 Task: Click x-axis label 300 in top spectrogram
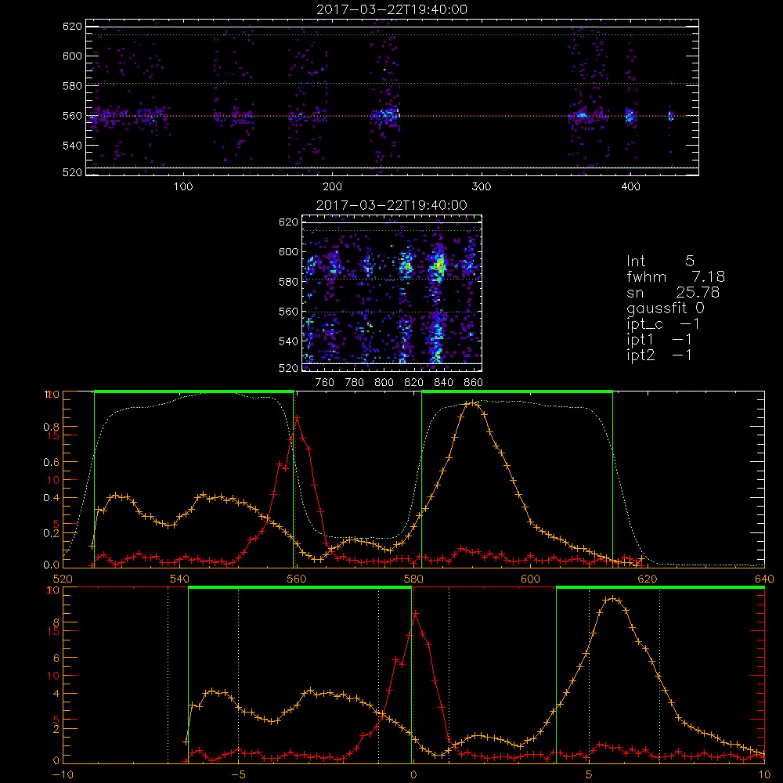click(x=482, y=187)
